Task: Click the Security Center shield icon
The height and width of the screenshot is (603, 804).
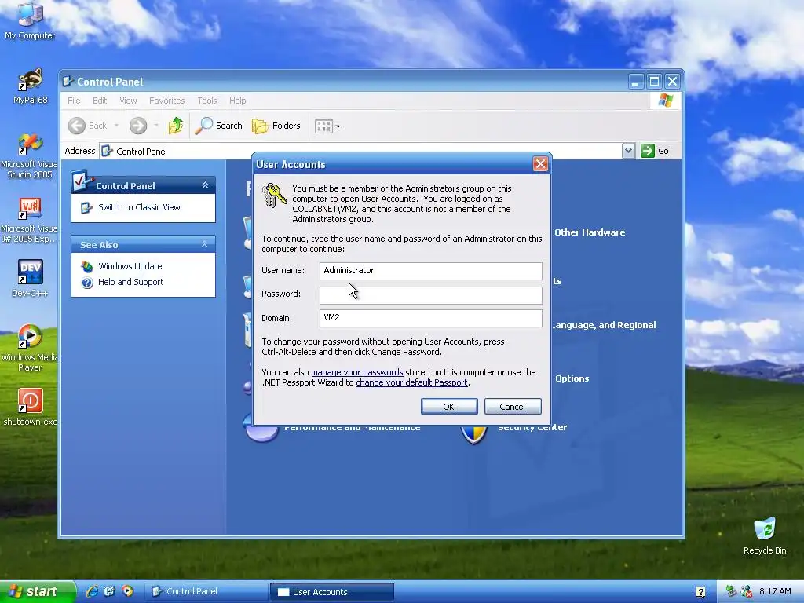Action: 473,435
